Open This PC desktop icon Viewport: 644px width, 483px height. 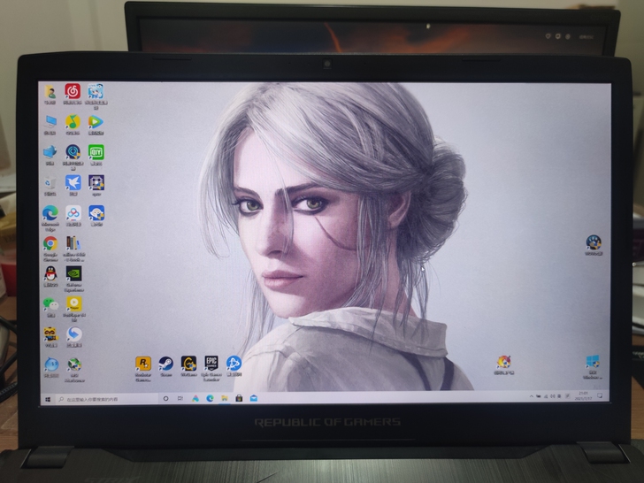tap(50, 122)
